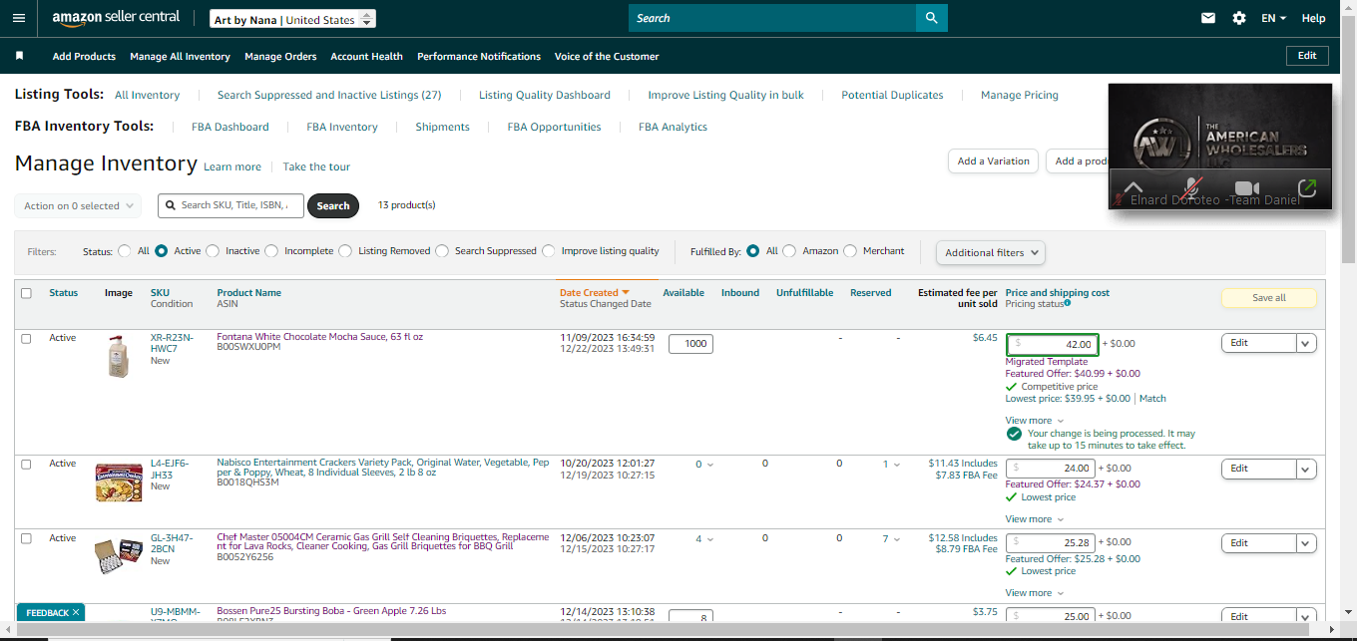1357x641 pixels.
Task: Open Edit dropdown arrow for Nabisco row
Action: tap(1306, 469)
